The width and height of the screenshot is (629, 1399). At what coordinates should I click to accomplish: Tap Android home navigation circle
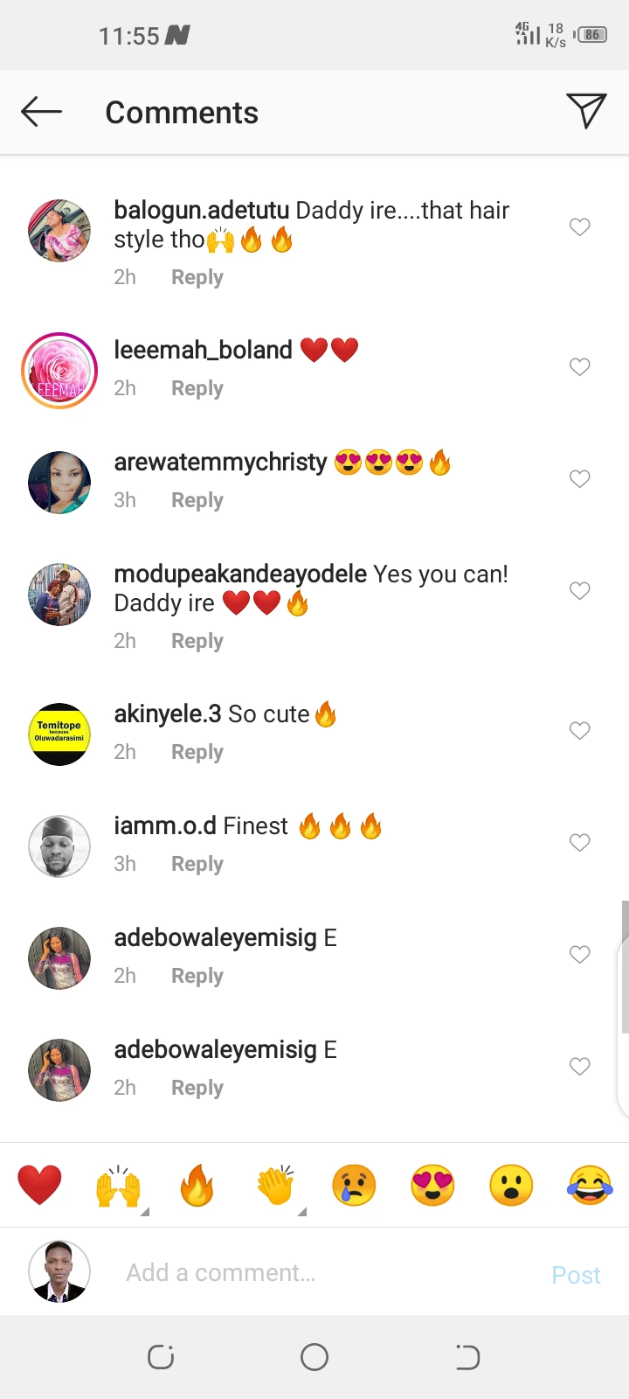314,1357
